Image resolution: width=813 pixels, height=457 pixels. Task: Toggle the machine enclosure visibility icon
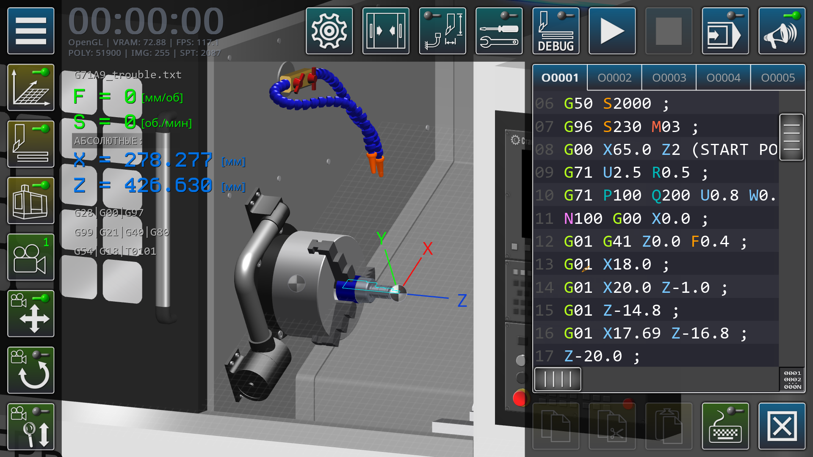30,201
